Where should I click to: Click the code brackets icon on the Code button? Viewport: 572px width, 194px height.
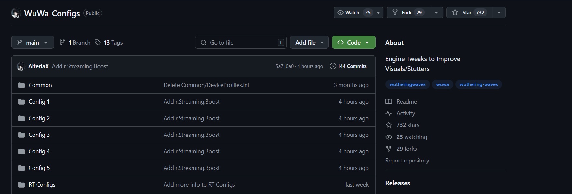[340, 43]
